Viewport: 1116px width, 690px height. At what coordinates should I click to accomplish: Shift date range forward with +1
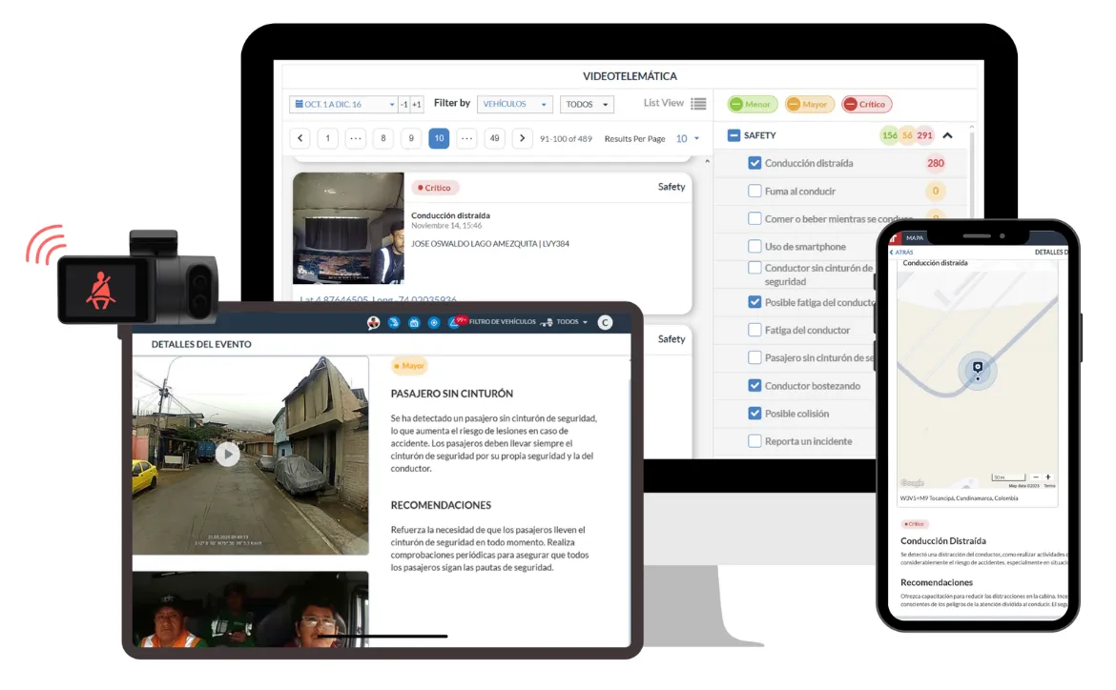coord(417,104)
